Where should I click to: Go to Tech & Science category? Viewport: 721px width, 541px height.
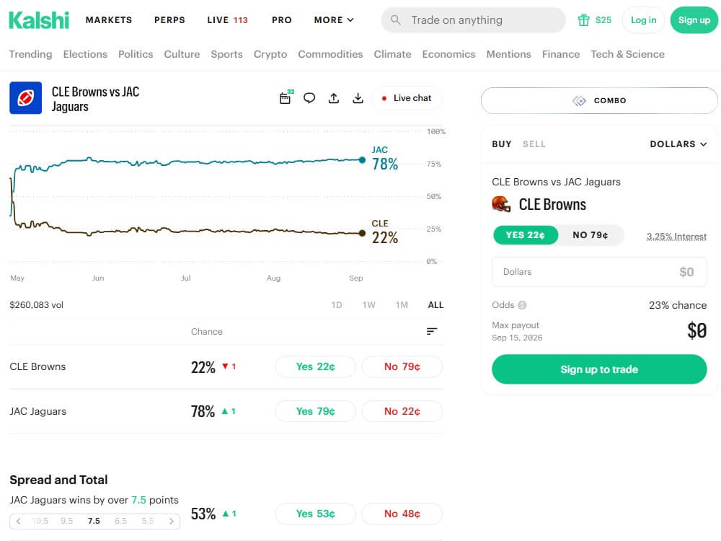628,54
